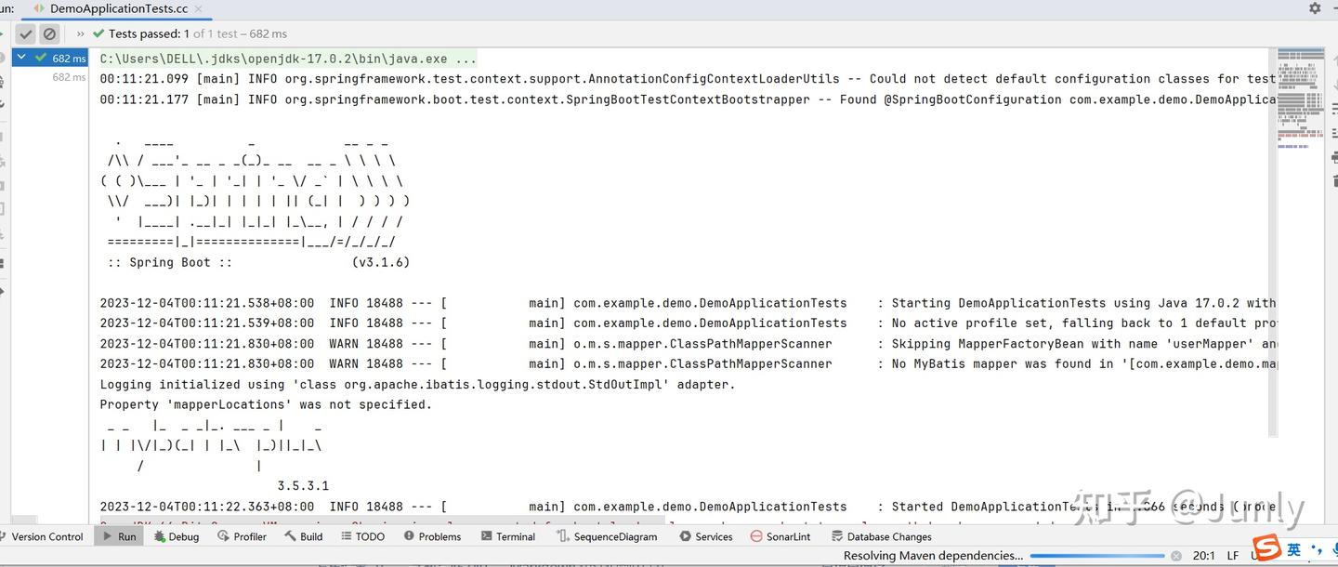Open the Profiler tool window

[x=242, y=536]
